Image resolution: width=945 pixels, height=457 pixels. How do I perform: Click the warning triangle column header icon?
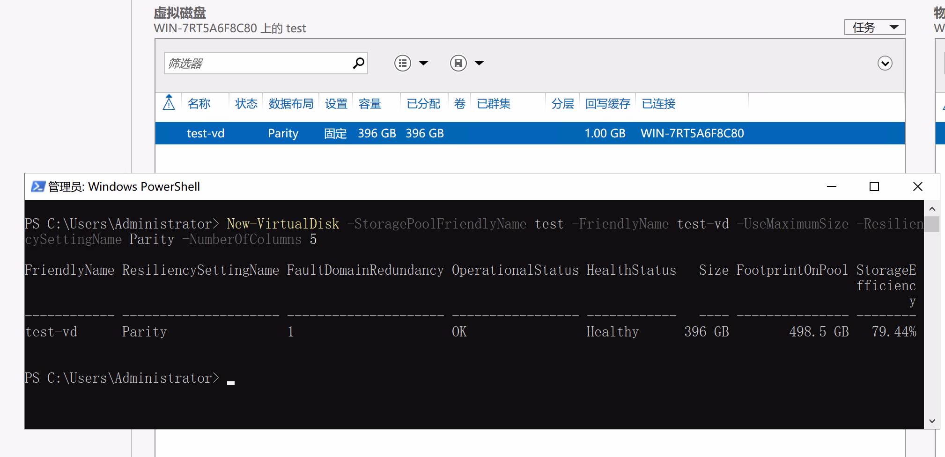169,103
